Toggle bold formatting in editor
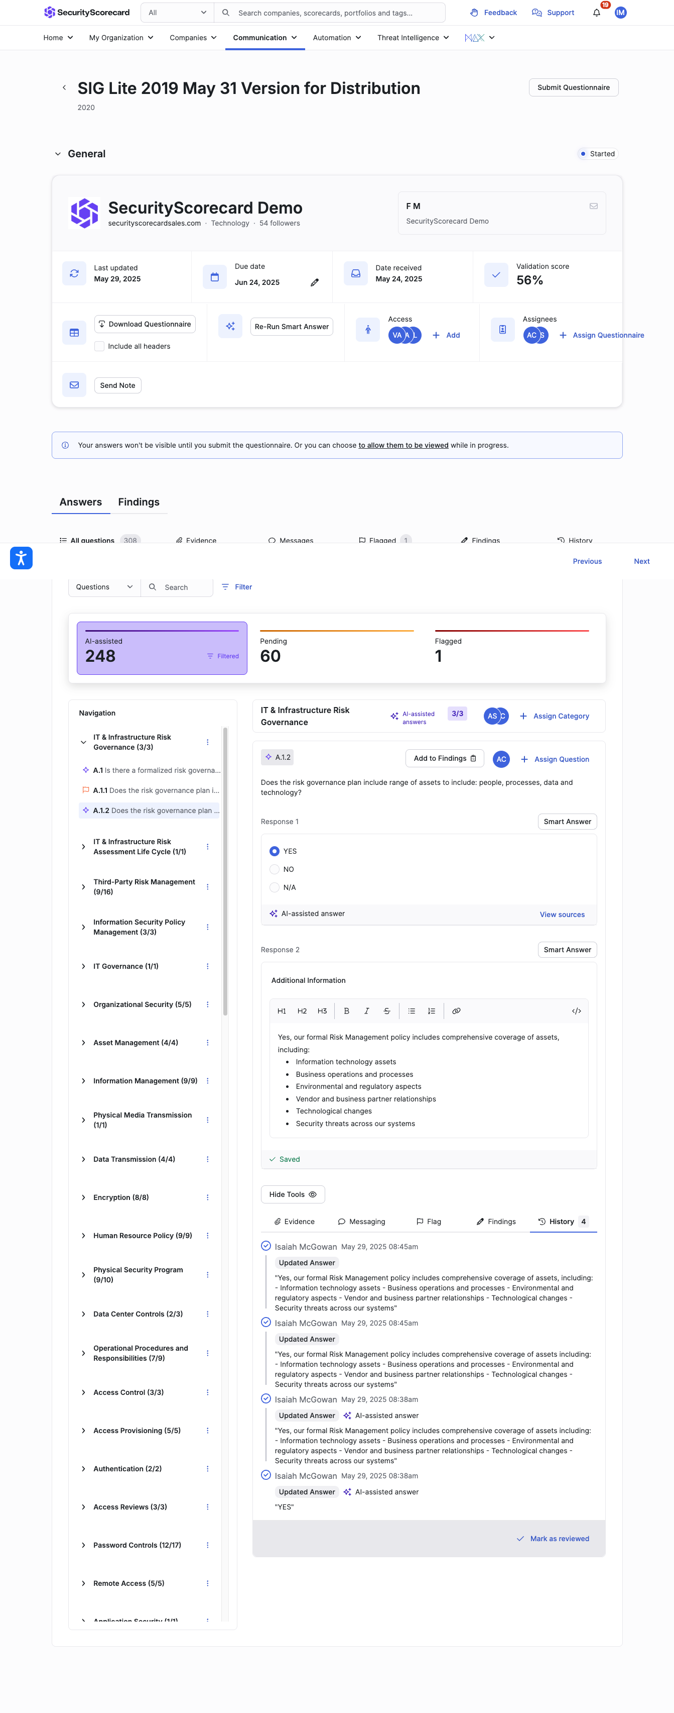 tap(346, 1011)
